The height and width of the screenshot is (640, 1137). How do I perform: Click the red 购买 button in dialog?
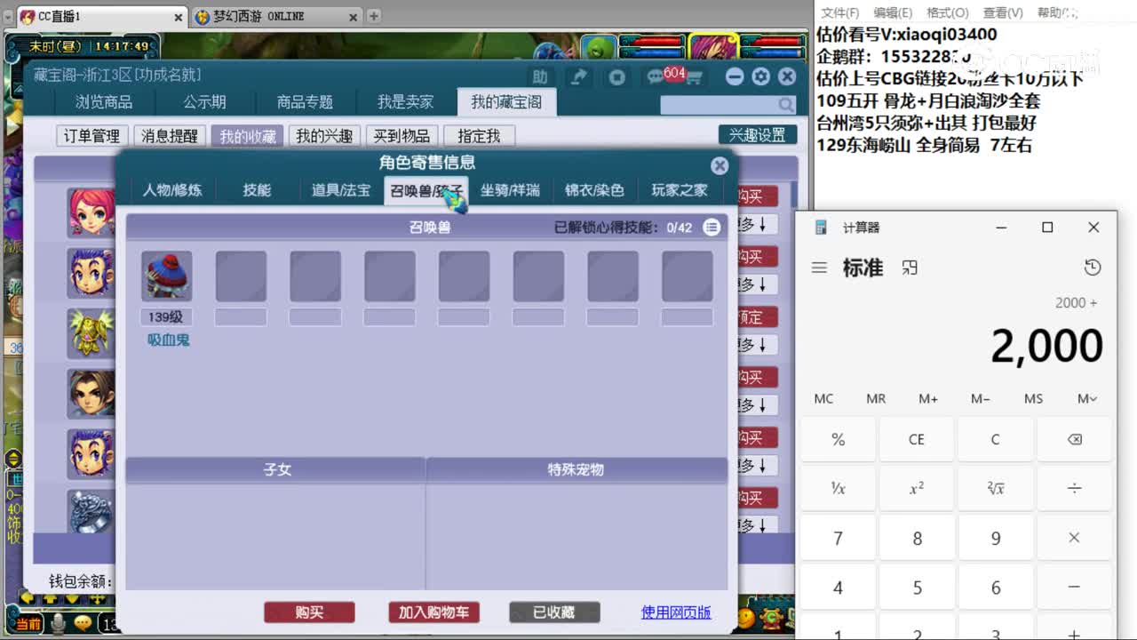309,612
